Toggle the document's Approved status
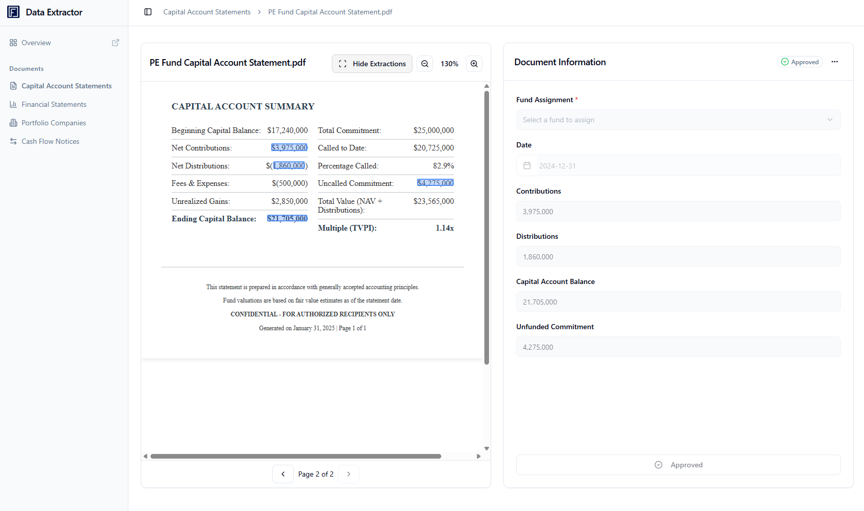This screenshot has height=511, width=864. (678, 464)
